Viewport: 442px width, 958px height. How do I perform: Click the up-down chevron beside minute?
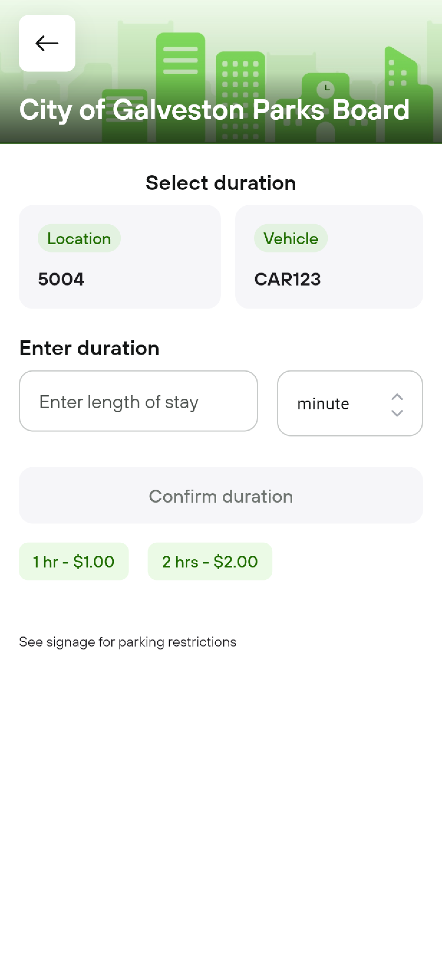(397, 405)
